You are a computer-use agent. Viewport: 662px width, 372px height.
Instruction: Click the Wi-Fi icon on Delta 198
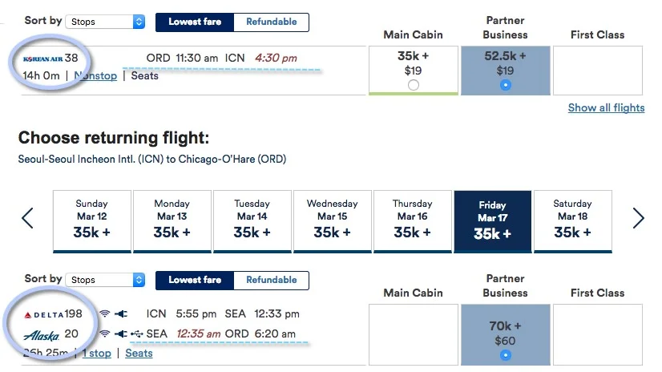click(105, 313)
